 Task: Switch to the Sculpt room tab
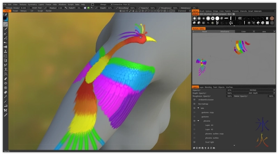[x=40, y=11]
